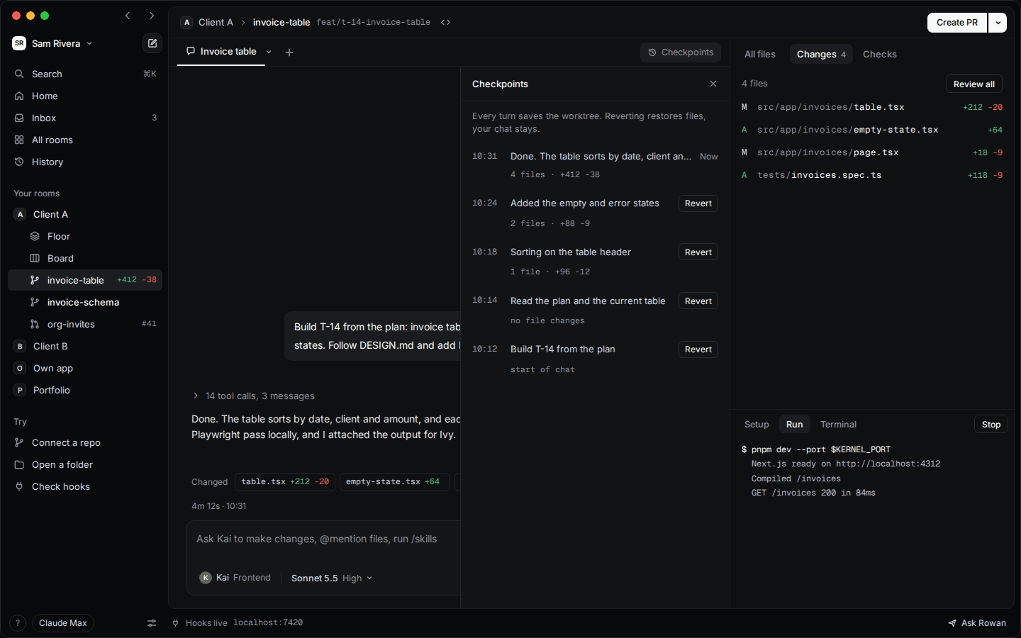Screen dimensions: 1021x638
Task: Open the Create PR dropdown arrow
Action: [998, 23]
